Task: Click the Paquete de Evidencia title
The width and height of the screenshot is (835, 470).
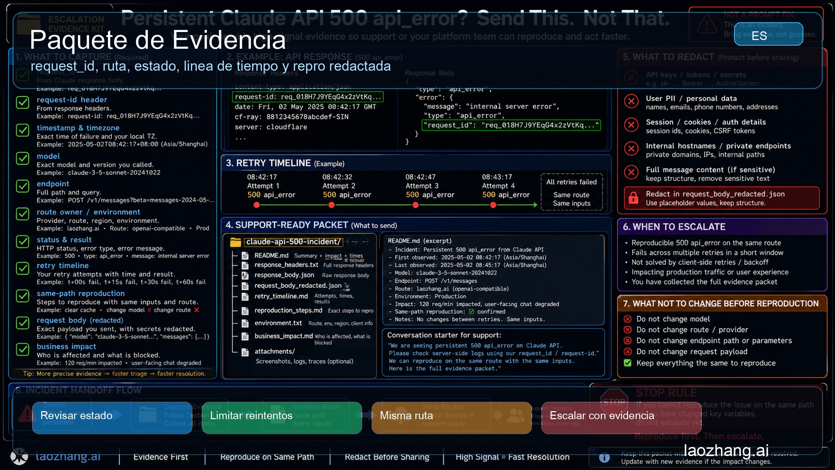Action: tap(158, 40)
